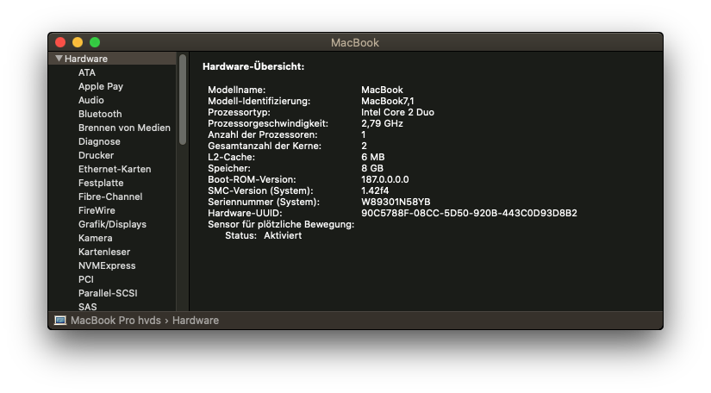Click the Hardware-Übersicht heading
This screenshot has height=393, width=711.
click(253, 66)
